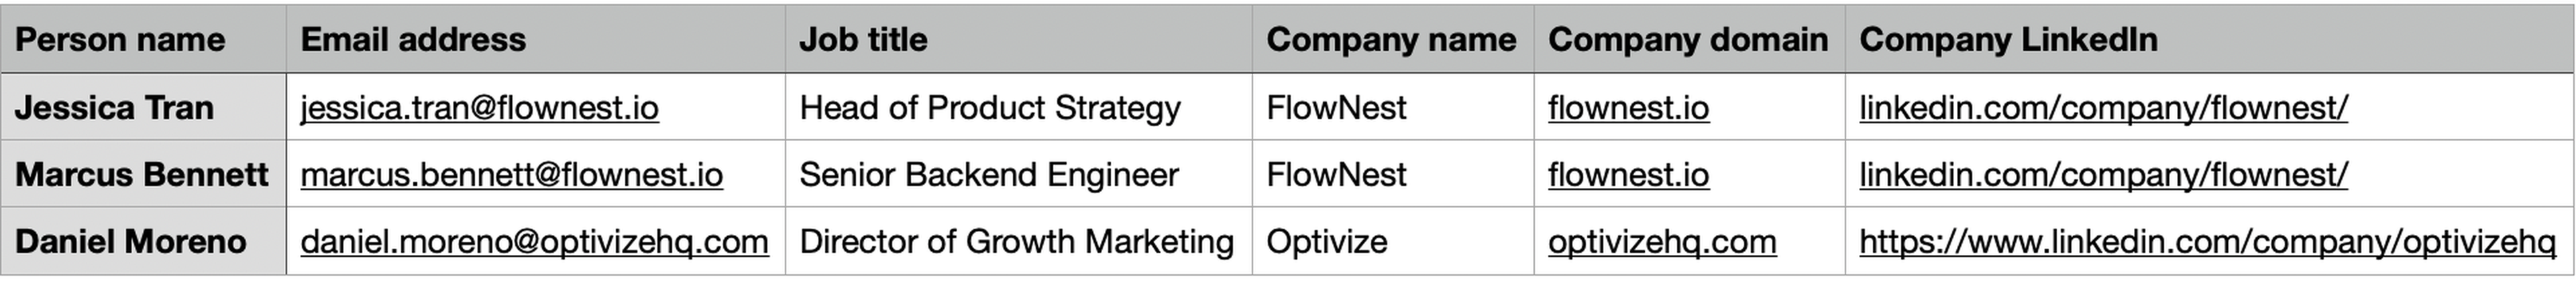Select the Company LinkedIn column header
The width and height of the screenshot is (2576, 281).
point(2007,40)
